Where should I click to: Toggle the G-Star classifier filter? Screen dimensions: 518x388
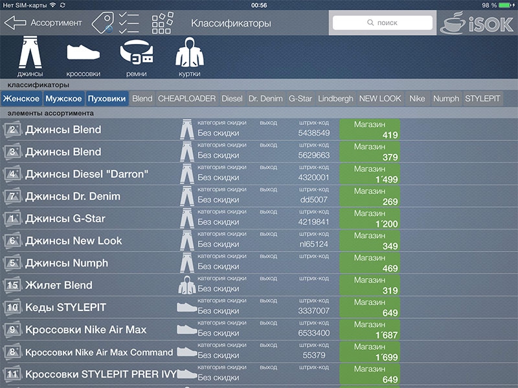[300, 99]
